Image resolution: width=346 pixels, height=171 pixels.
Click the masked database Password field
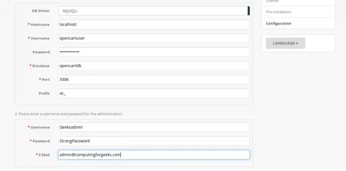coord(154,52)
